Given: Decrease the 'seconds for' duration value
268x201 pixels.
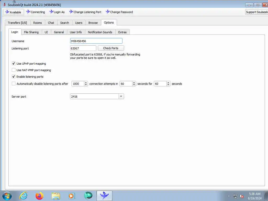Looking at the screenshot, I should click(x=168, y=85).
